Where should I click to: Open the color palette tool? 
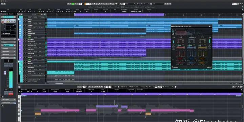click(116, 4)
